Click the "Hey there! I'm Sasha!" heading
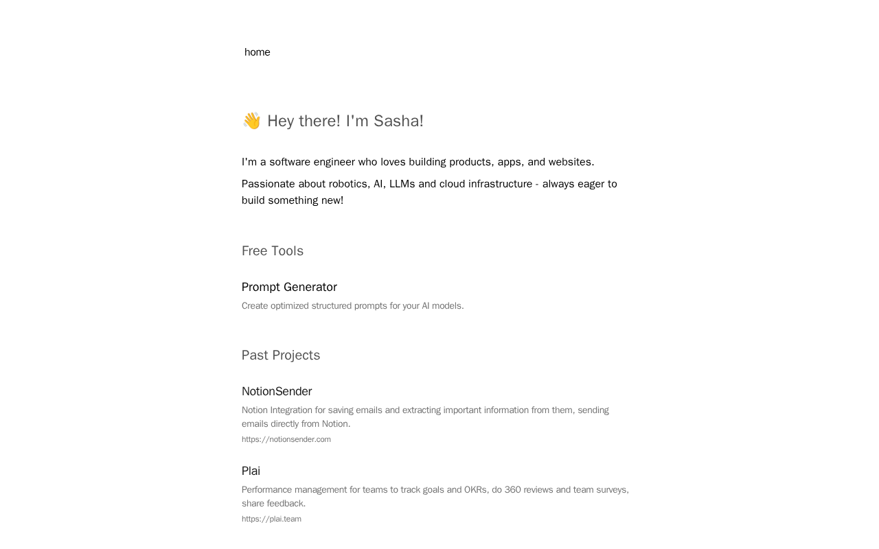The image size is (879, 549). tap(345, 121)
